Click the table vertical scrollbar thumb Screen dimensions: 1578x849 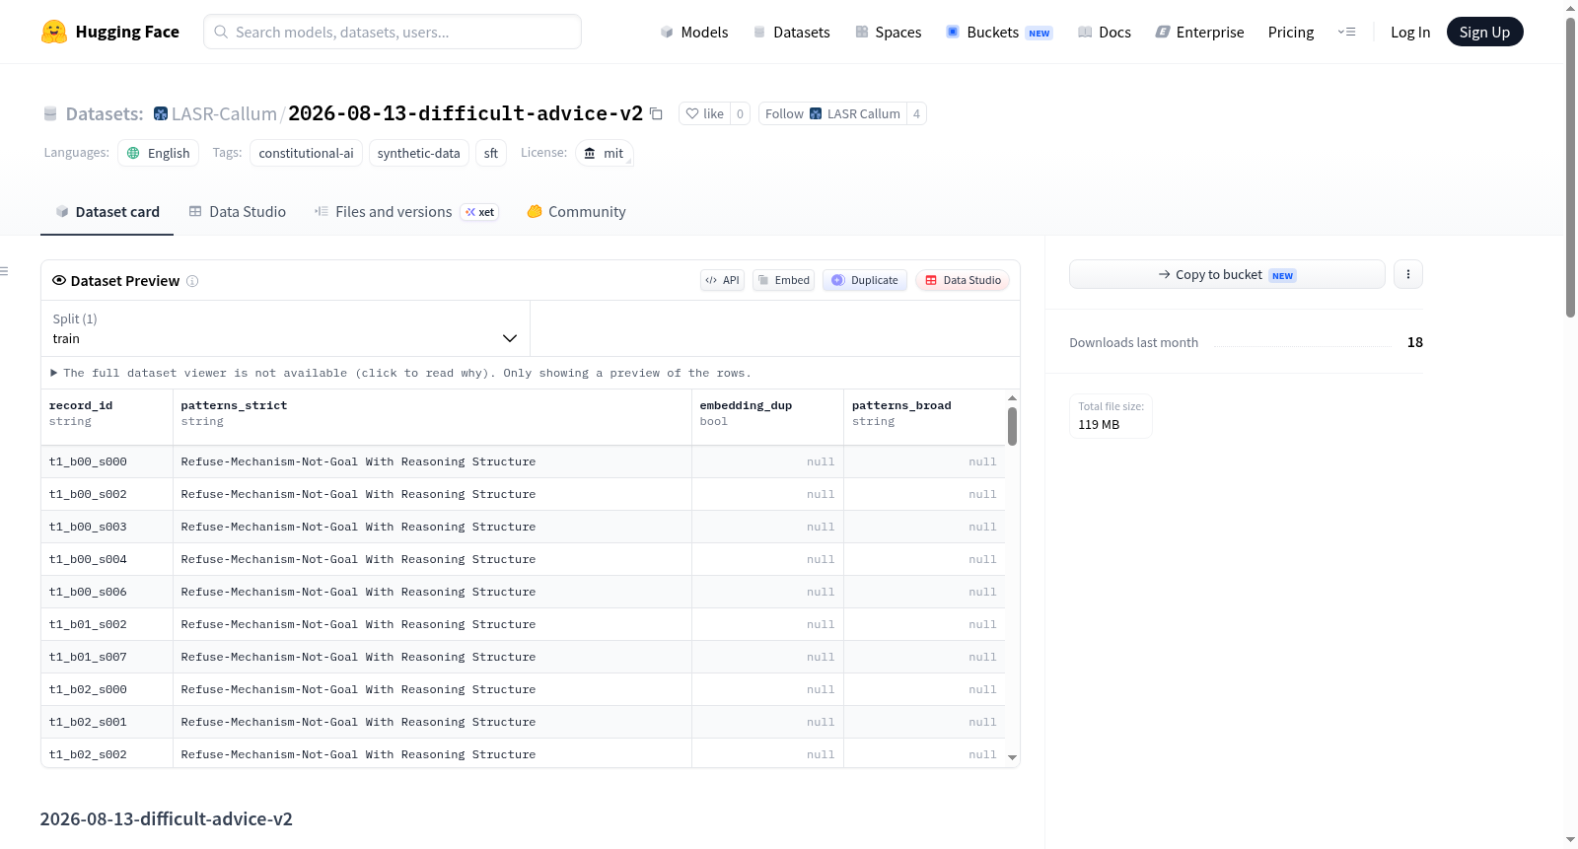[1012, 426]
